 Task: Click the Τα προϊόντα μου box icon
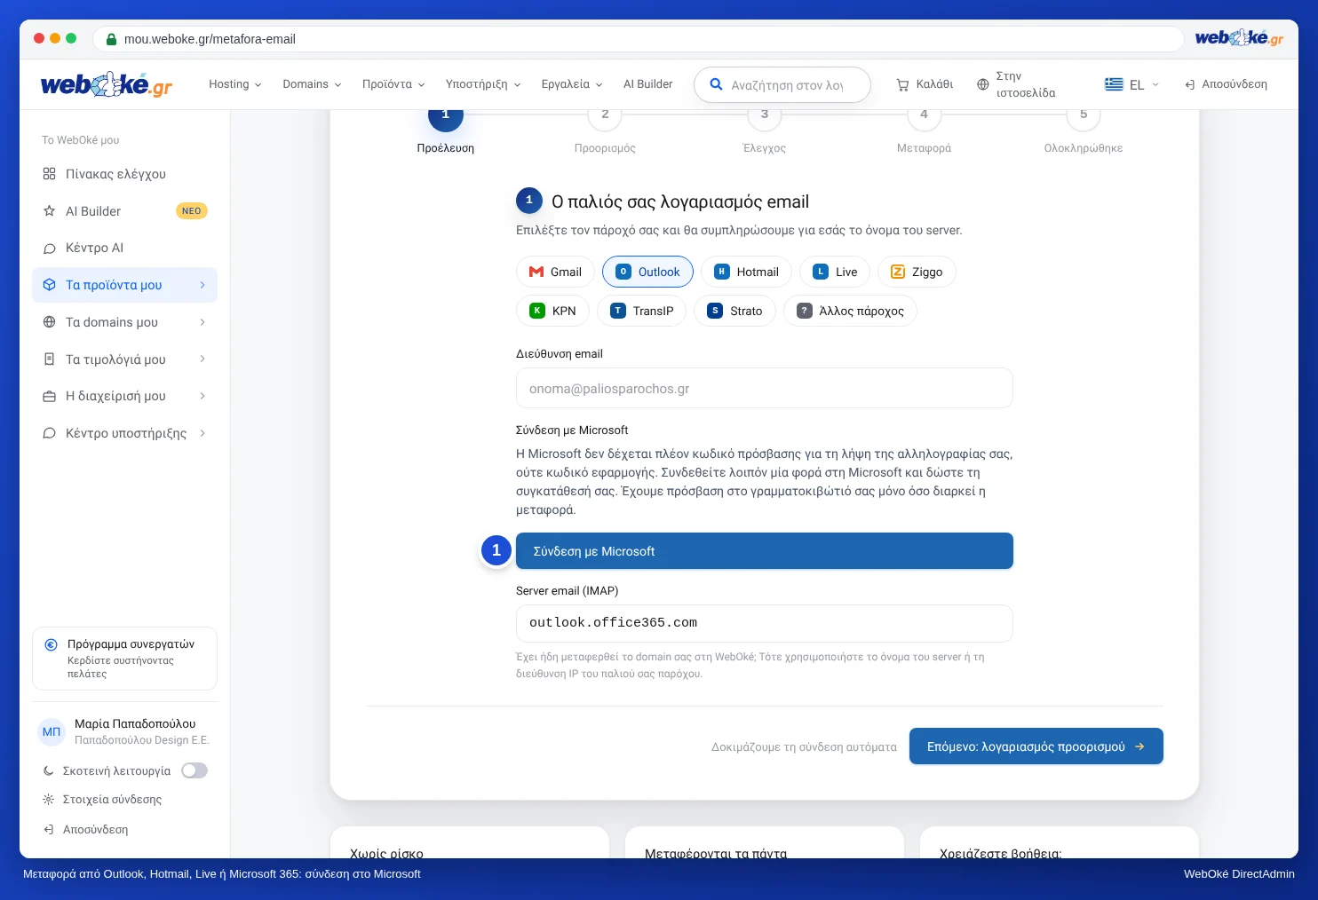click(x=50, y=285)
